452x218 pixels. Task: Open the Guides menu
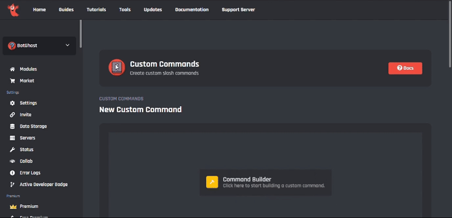(66, 10)
